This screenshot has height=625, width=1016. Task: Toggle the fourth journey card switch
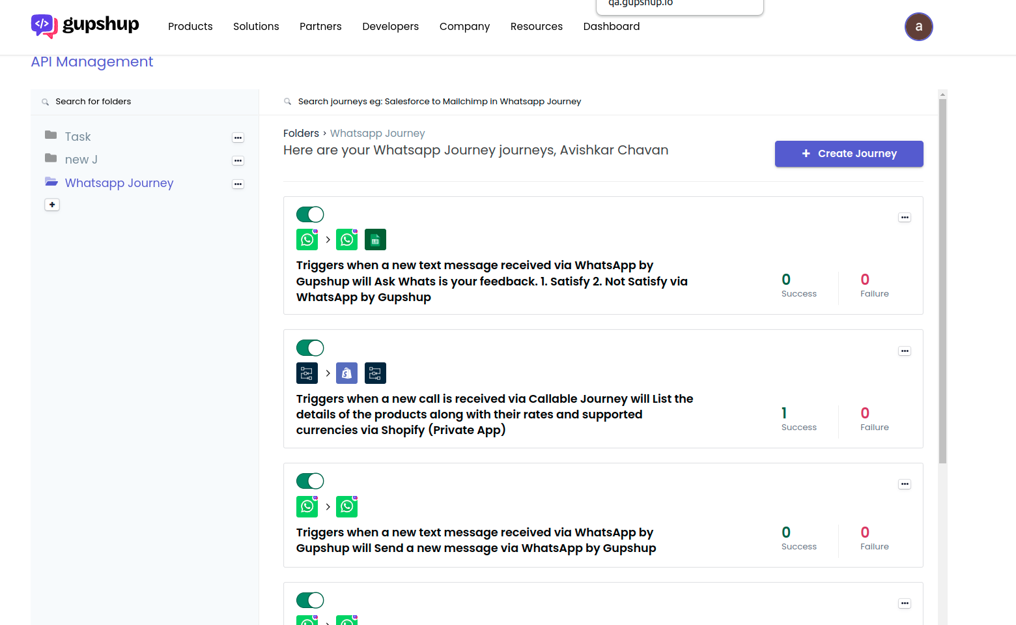tap(310, 600)
